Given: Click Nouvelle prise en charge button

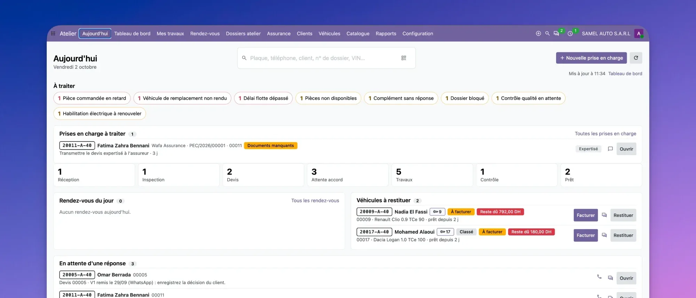Looking at the screenshot, I should click(x=591, y=58).
